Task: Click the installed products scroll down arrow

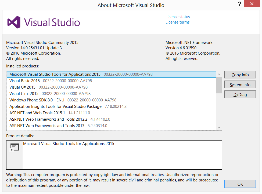Action: [219, 127]
